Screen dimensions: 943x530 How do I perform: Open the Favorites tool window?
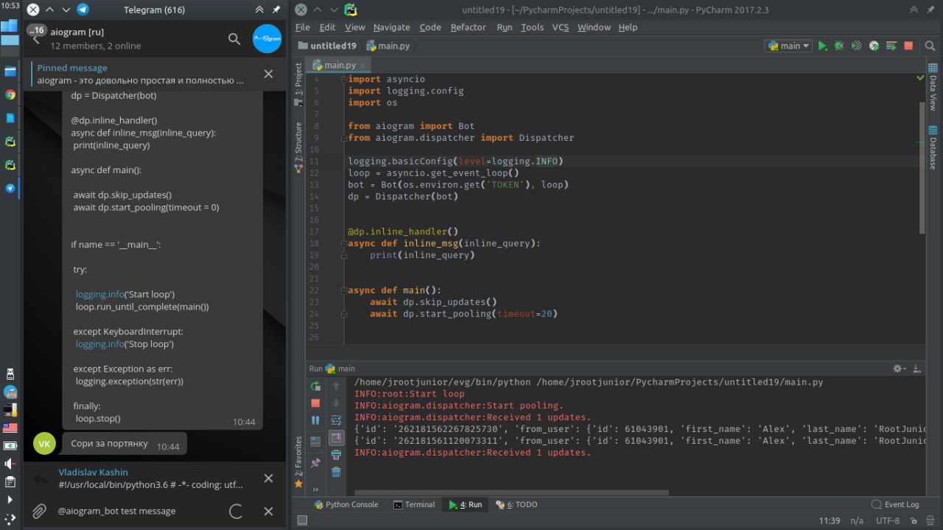298,462
